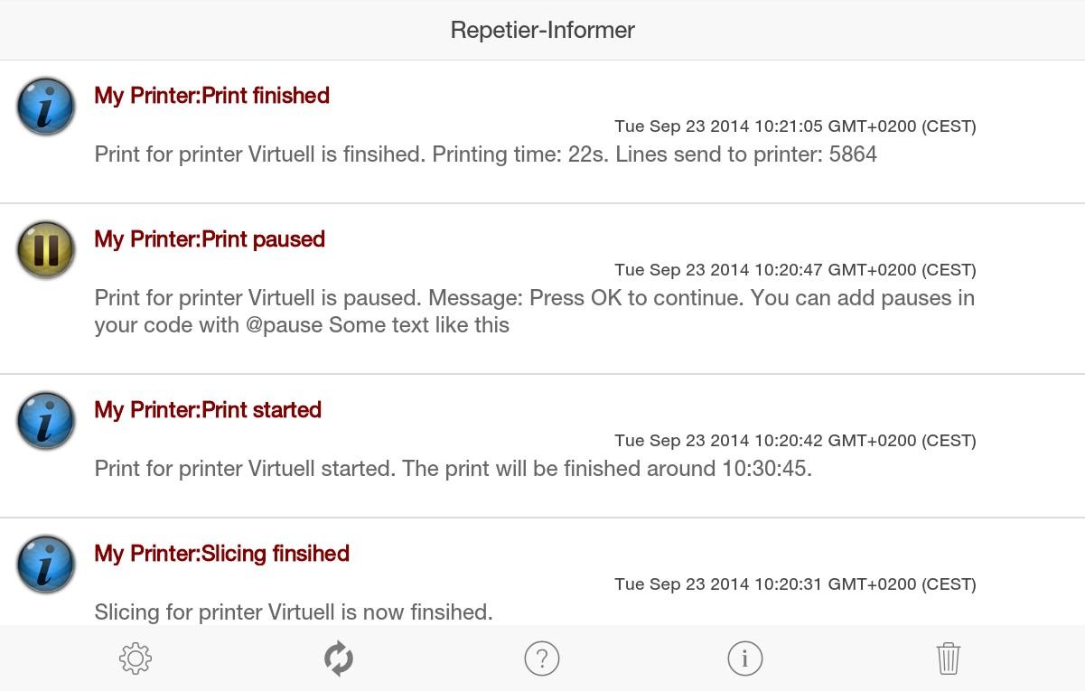The image size is (1085, 691).
Task: Click the blue info icon beside Slicing finsihed
Action: [46, 564]
